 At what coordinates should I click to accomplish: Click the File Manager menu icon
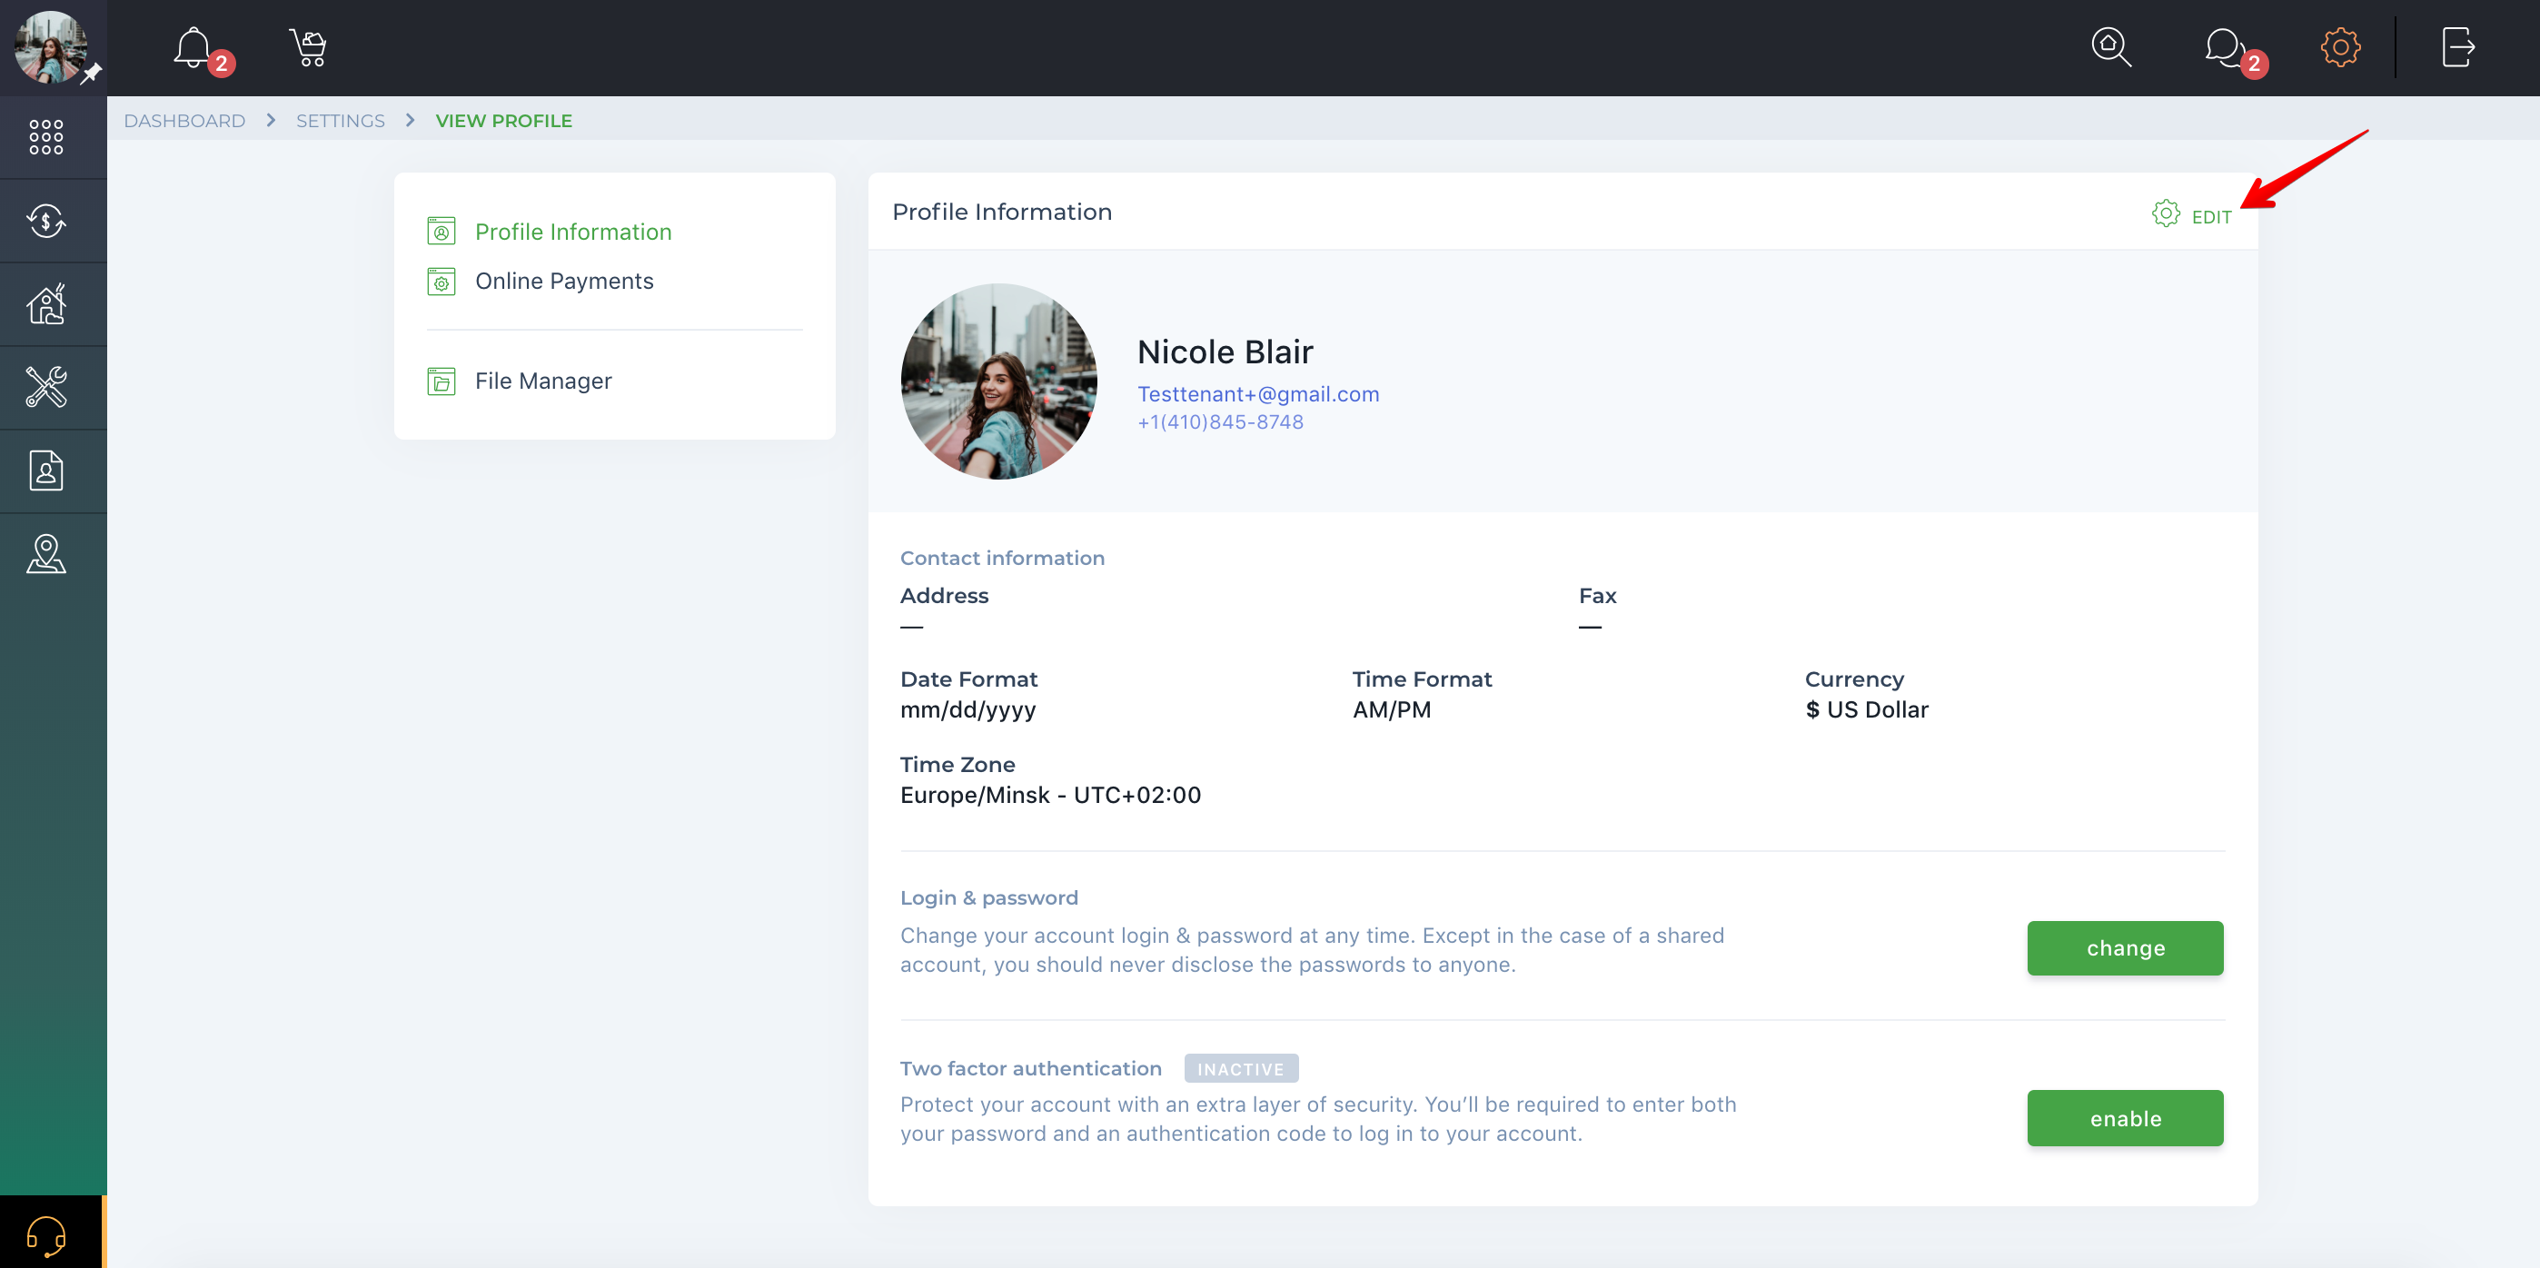(441, 381)
